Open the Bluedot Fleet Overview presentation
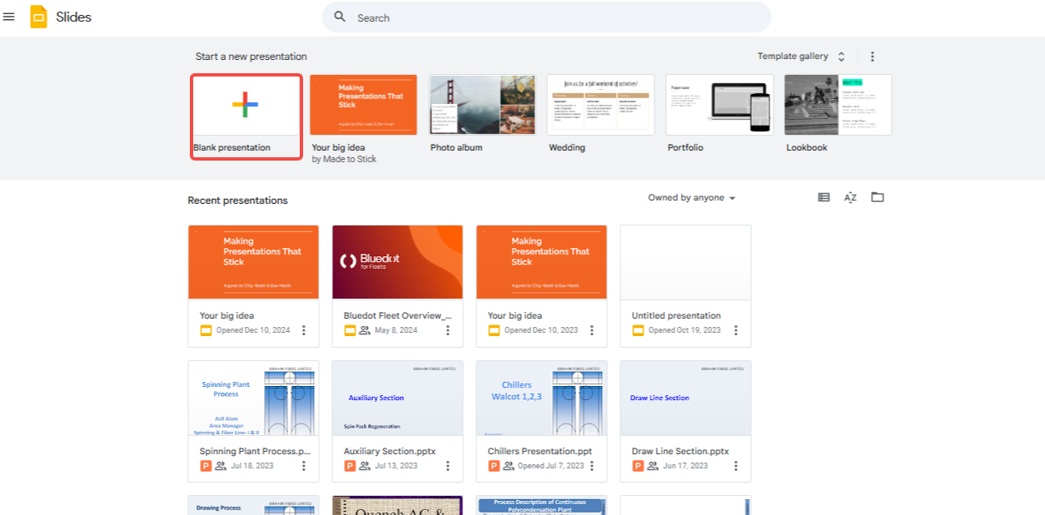1045x515 pixels. [397, 285]
